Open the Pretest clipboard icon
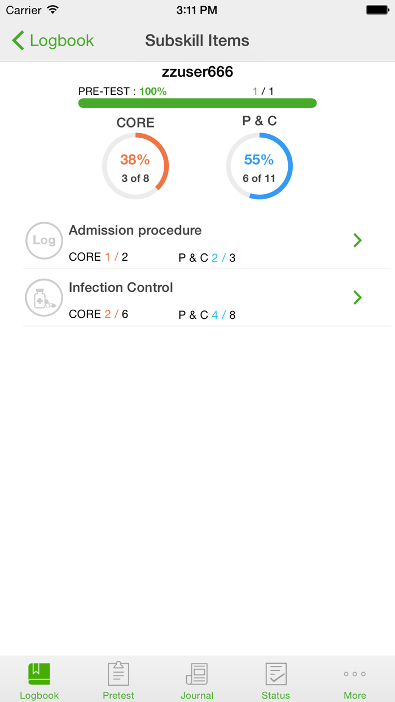Image resolution: width=395 pixels, height=702 pixels. pos(118,674)
